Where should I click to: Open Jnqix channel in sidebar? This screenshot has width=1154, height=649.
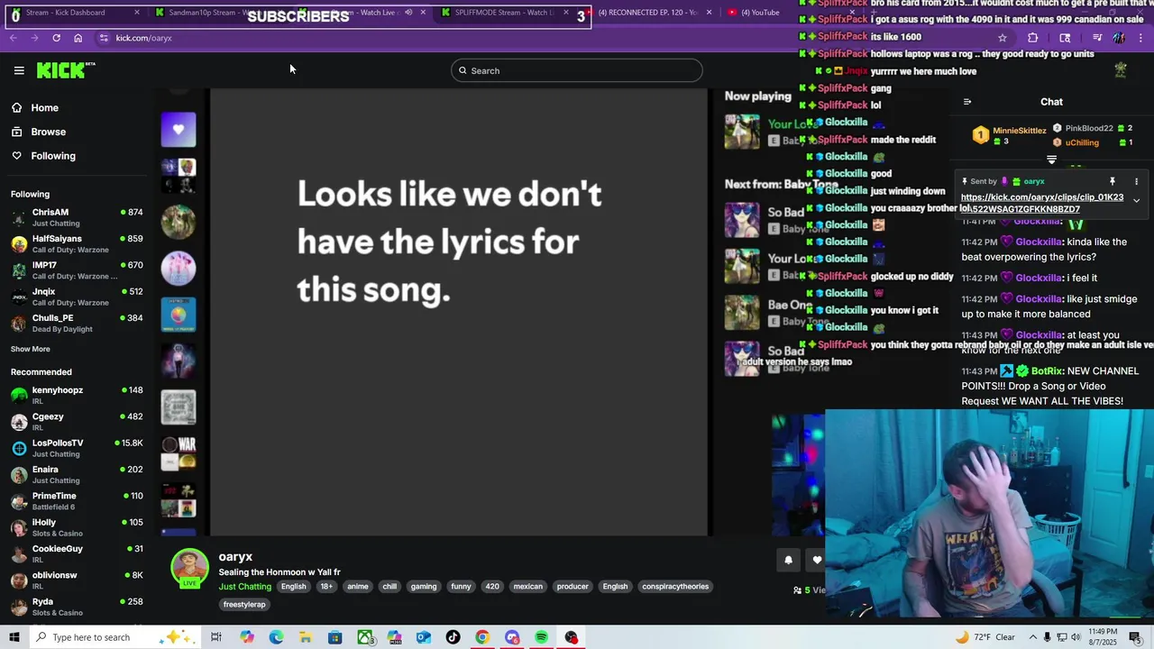[77, 297]
